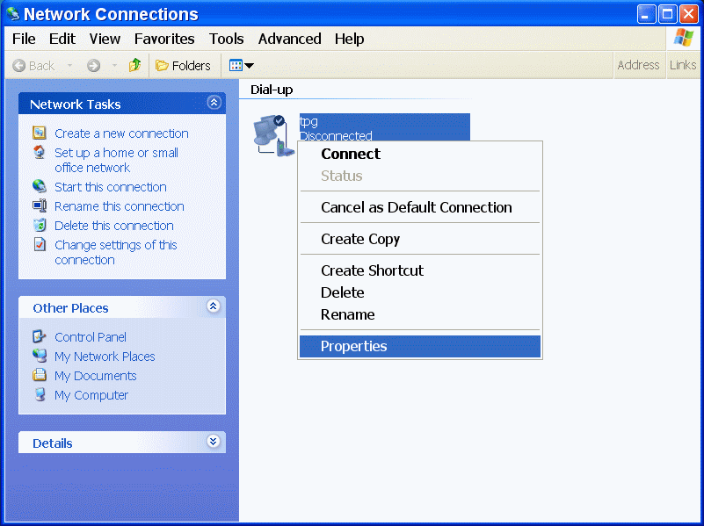Open the View menu
The width and height of the screenshot is (704, 526).
(105, 39)
